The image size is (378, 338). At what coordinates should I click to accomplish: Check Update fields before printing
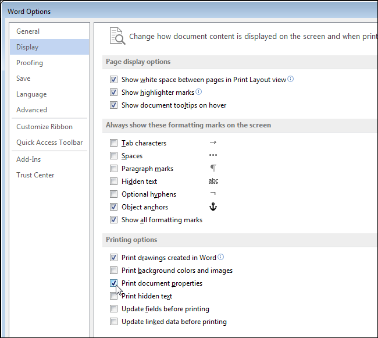pos(113,309)
